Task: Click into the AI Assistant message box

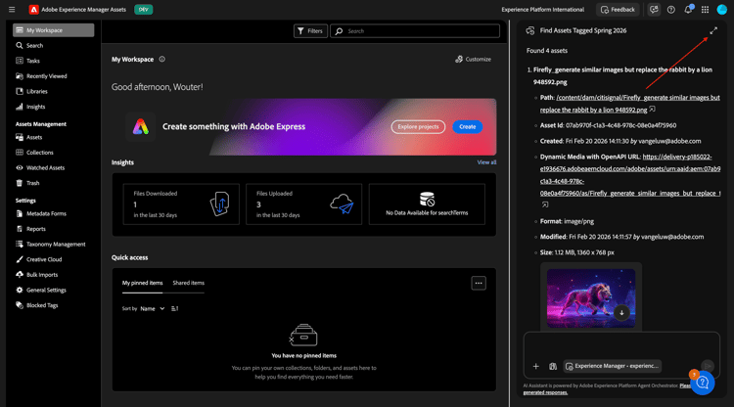Action: click(x=621, y=345)
